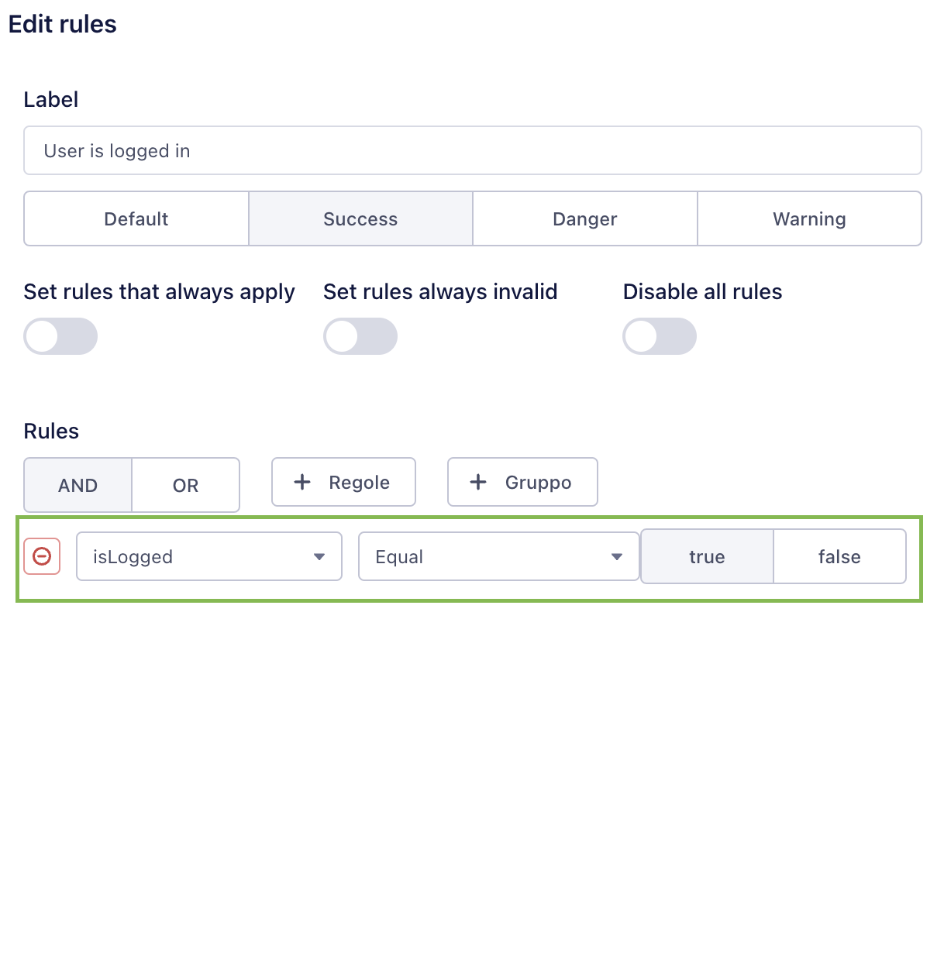Viewport: 944px width, 956px height.
Task: Click the plus icon beside Gruppo
Action: pos(478,482)
